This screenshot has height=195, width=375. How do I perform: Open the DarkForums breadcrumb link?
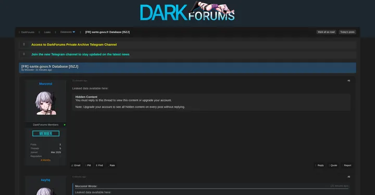(28, 32)
